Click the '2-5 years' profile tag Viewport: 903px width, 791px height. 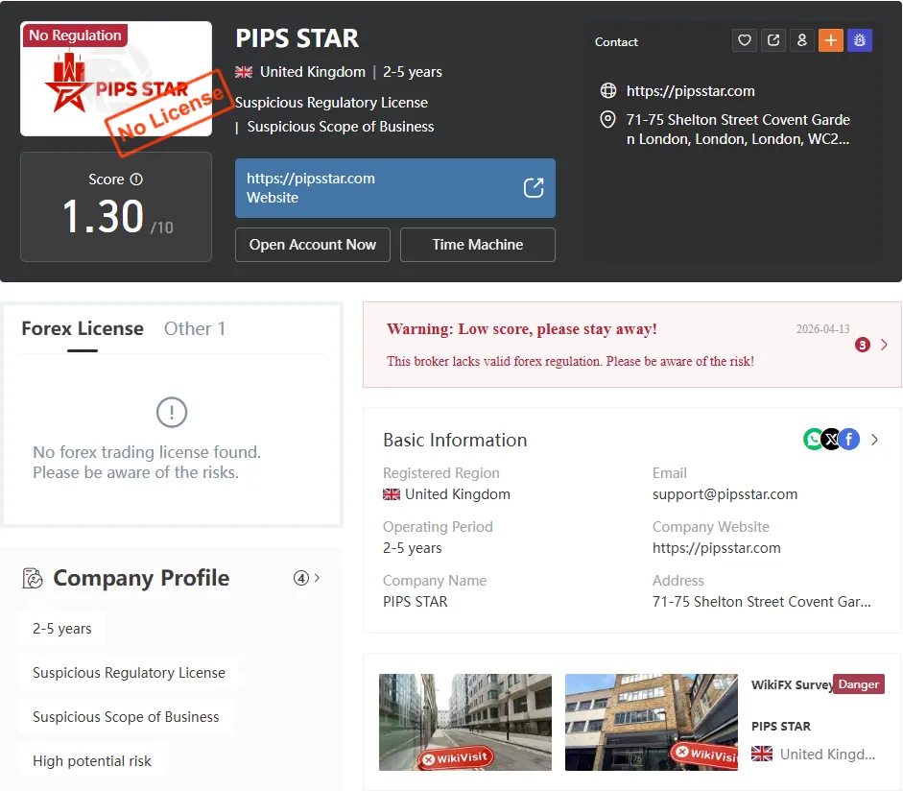point(62,629)
